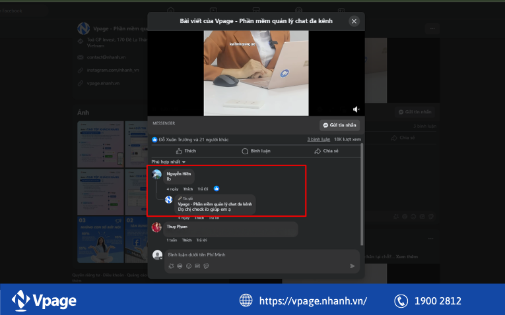Click Trả lời under Nguyễn Hiền's comment
Screen dimensions: 505x315
pos(201,188)
